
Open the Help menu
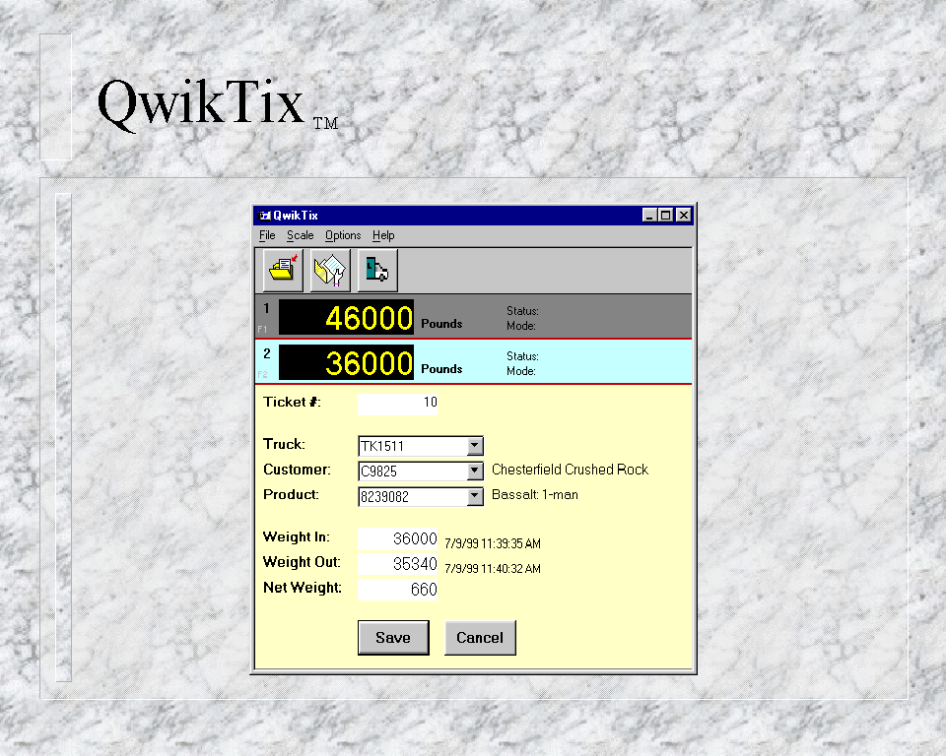pyautogui.click(x=383, y=236)
